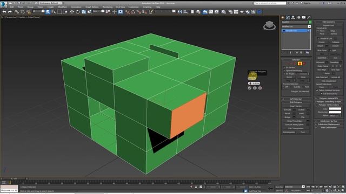Toggle Delete Isolated Vertices checkbox
The image size is (346, 194).
317,90
